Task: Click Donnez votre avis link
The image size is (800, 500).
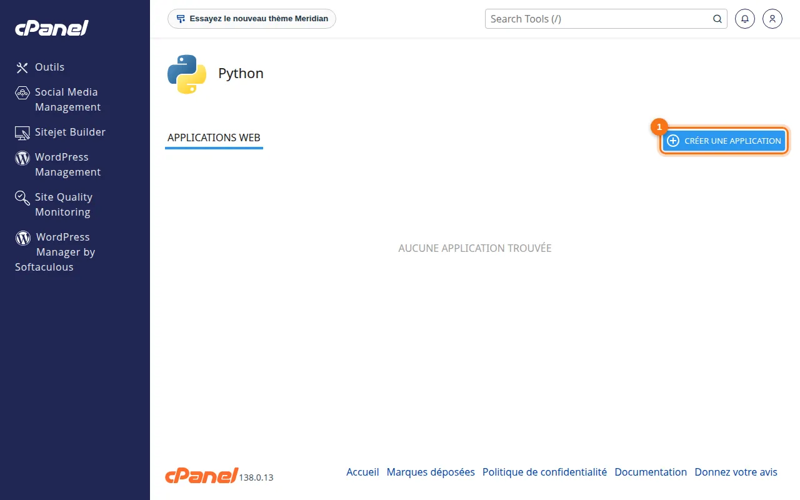Action: coord(736,472)
